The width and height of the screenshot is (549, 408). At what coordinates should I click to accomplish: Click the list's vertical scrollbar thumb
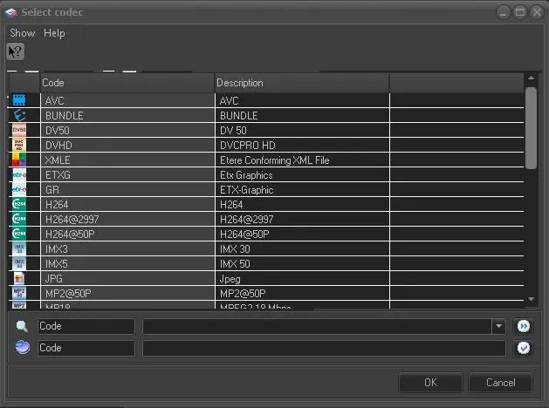[x=532, y=128]
